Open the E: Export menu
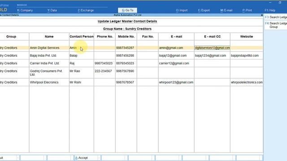Viewport: 287px width, 161px height. (204, 10)
